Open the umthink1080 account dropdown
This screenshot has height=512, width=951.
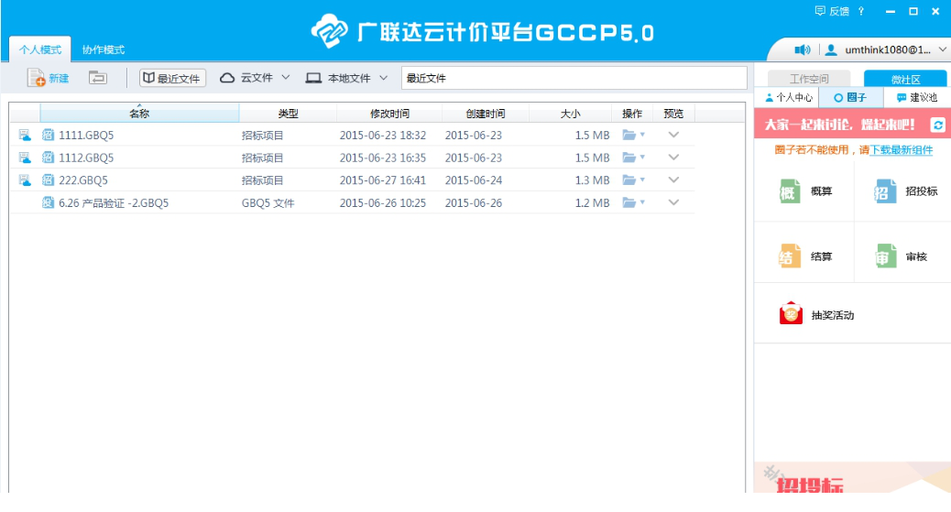coord(943,49)
